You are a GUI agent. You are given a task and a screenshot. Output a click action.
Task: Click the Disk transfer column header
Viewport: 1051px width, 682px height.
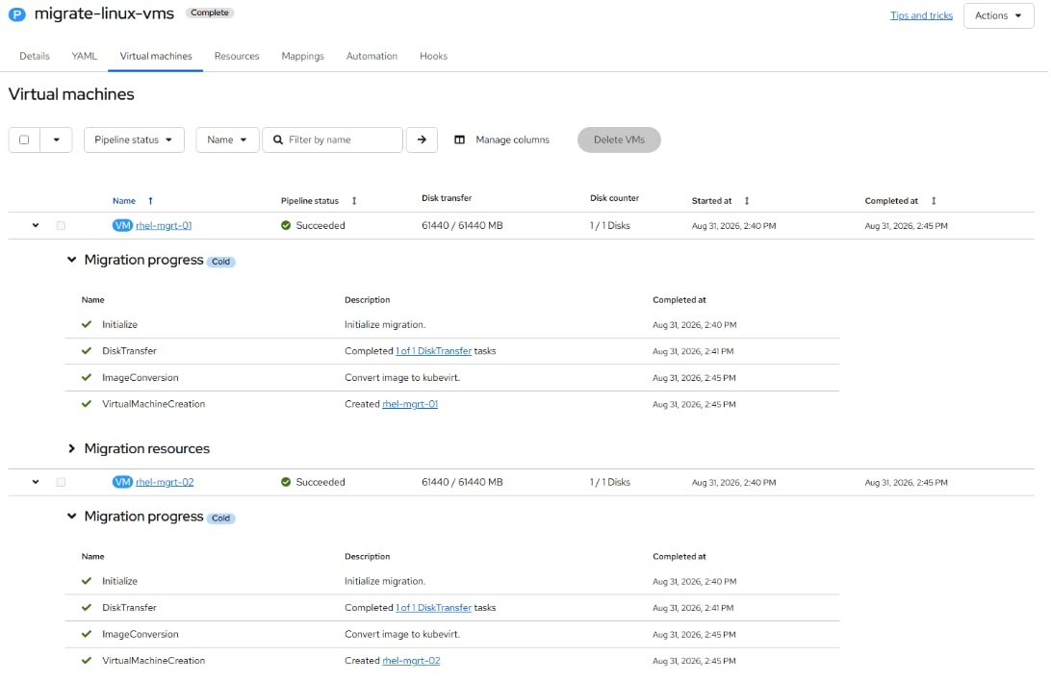click(x=447, y=198)
